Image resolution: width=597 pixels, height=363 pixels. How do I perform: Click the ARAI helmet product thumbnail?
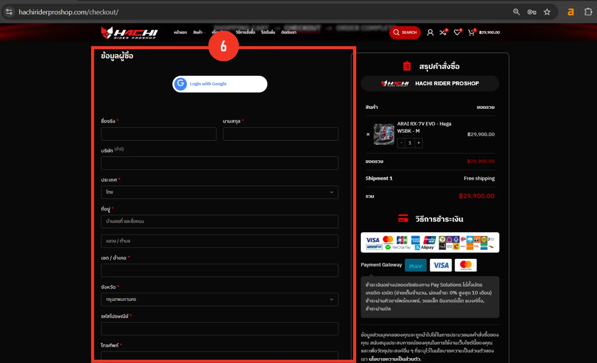click(384, 134)
